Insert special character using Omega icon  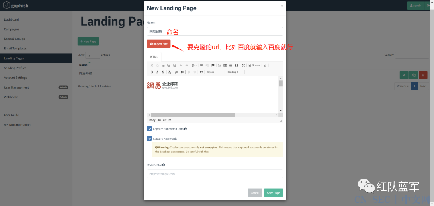[x=237, y=65]
